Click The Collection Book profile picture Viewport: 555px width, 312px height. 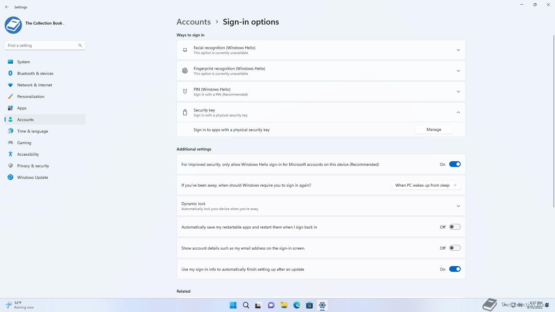click(x=13, y=25)
